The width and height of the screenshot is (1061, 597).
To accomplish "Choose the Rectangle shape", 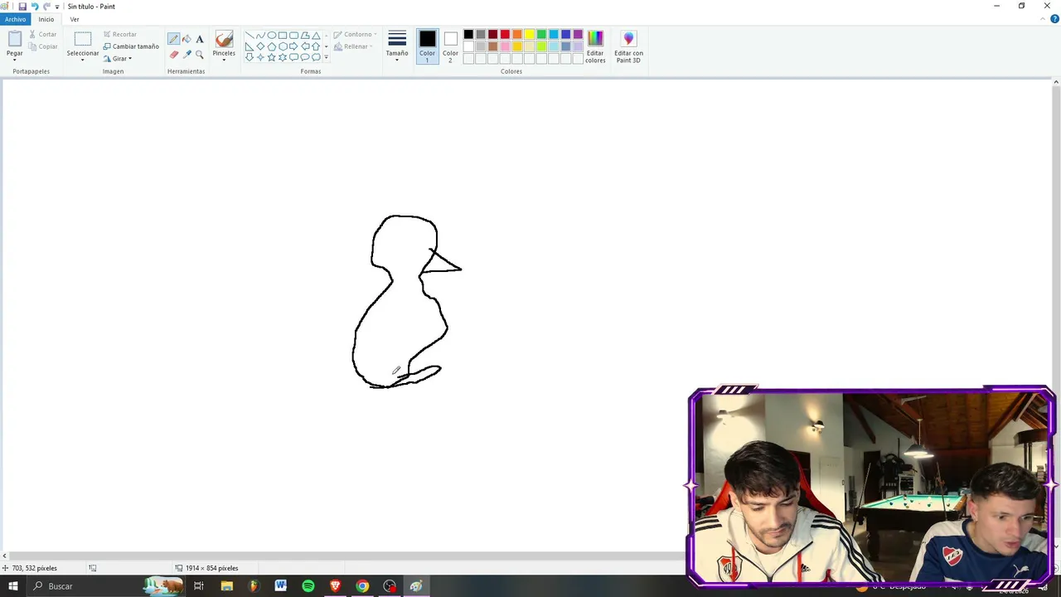I will [x=283, y=36].
